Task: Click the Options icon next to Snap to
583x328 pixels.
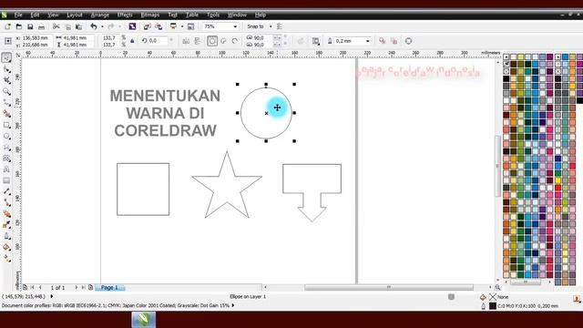Action: point(280,26)
